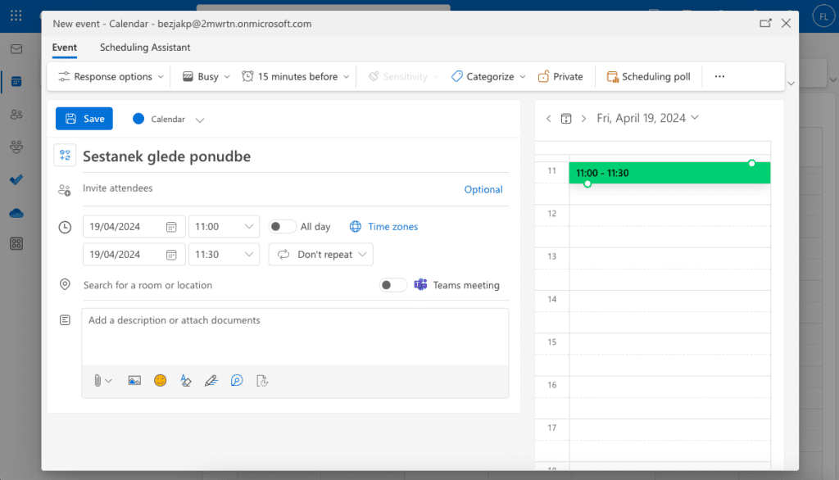Toggle the All day switch
The height and width of the screenshot is (480, 839).
[282, 227]
